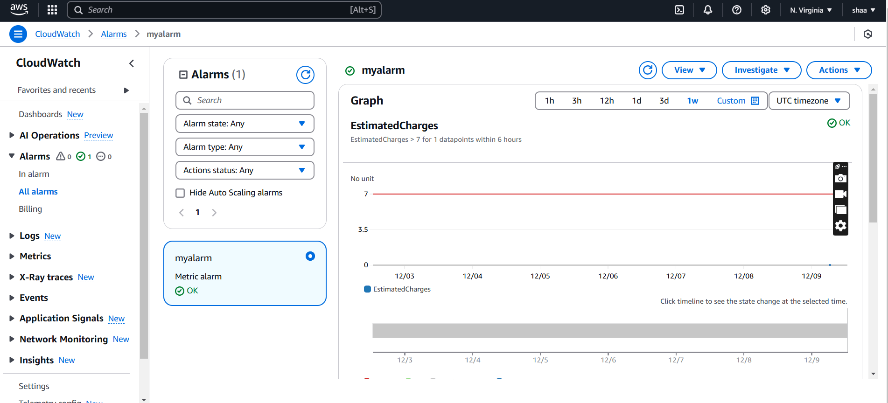Click the gray state timeline bar
This screenshot has height=403, width=888.
[x=609, y=331]
